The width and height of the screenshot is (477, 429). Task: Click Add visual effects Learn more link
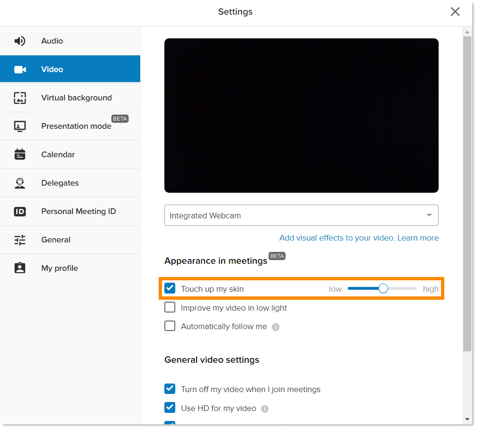click(x=359, y=238)
